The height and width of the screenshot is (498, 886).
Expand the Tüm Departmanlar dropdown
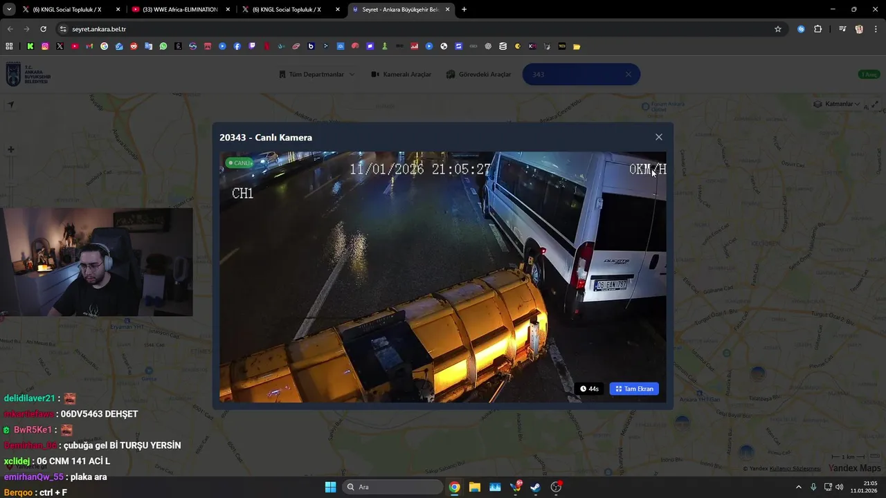tap(317, 74)
